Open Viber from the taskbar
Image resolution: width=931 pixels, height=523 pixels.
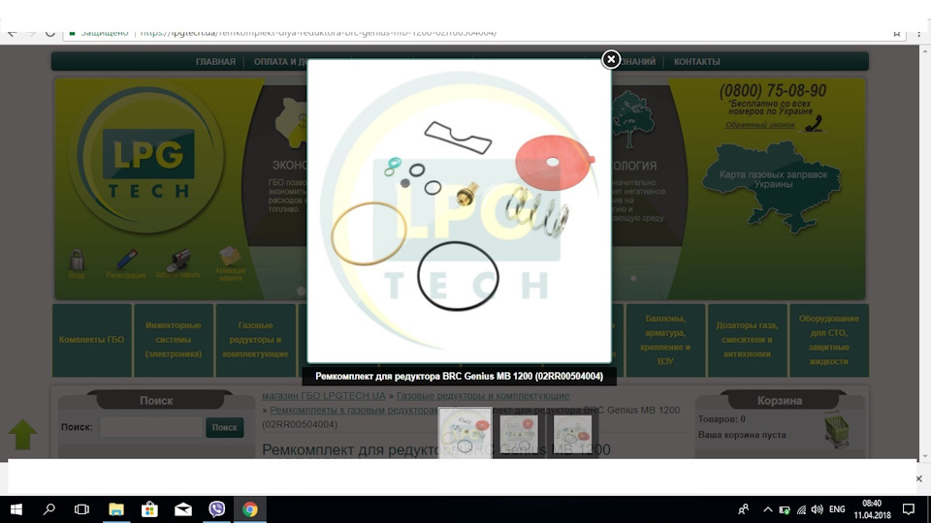(216, 509)
